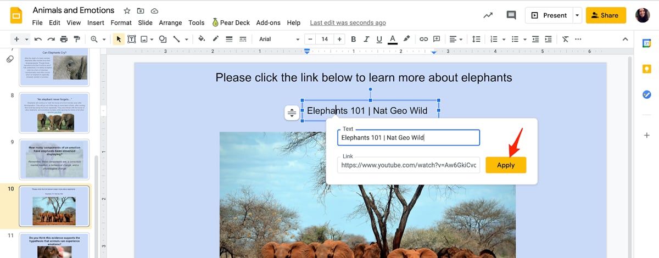Image resolution: width=659 pixels, height=258 pixels.
Task: Decrease font size with minus button
Action: pyautogui.click(x=311, y=39)
